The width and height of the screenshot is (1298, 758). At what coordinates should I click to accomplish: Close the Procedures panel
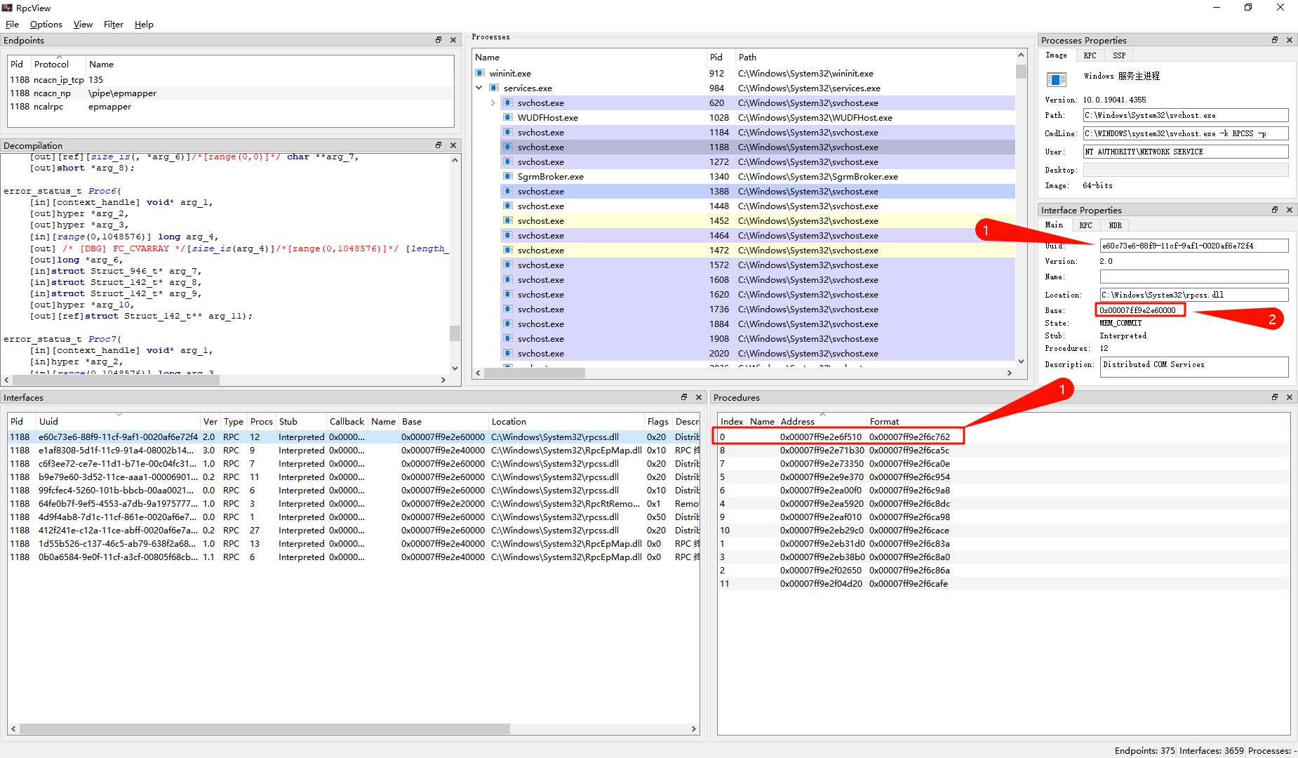click(1290, 397)
